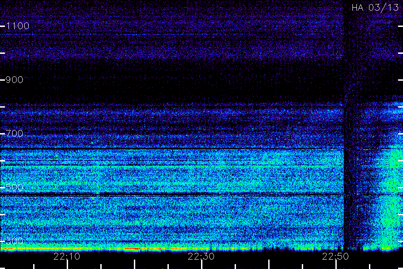Click the tall tick mark below 22:10

[67, 265]
